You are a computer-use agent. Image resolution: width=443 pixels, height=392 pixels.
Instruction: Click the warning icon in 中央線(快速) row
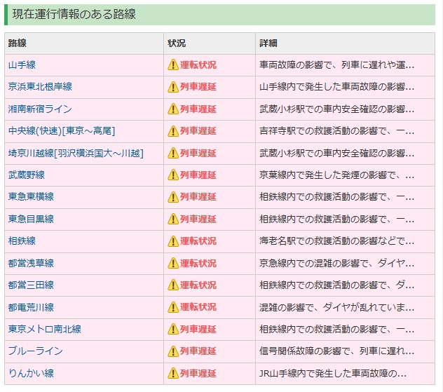pos(173,131)
